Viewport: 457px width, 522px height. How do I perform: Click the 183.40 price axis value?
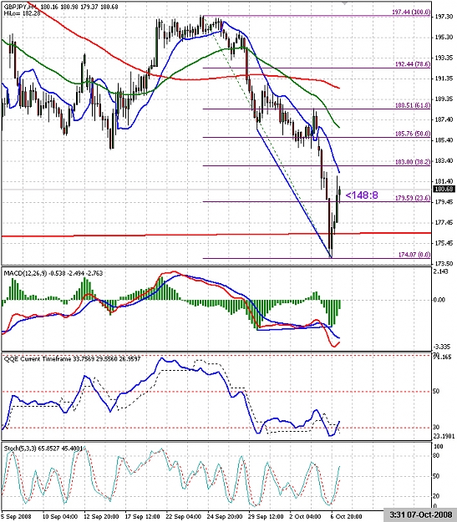444,161
